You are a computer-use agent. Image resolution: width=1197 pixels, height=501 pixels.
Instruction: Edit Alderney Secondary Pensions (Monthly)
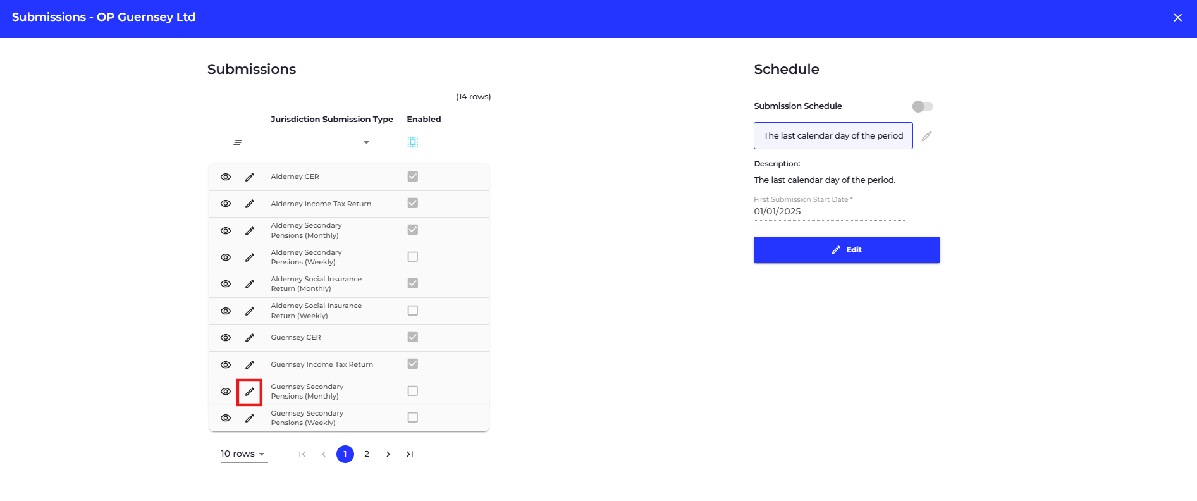(x=250, y=231)
